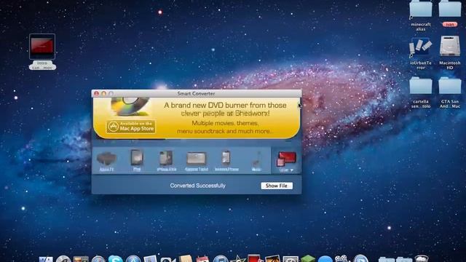Select the iPad conversion preset

(137, 161)
